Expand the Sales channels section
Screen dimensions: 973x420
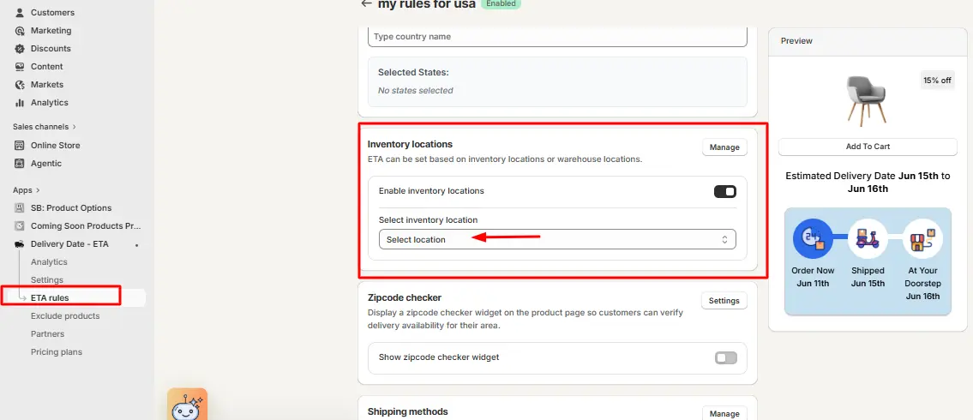coord(45,127)
